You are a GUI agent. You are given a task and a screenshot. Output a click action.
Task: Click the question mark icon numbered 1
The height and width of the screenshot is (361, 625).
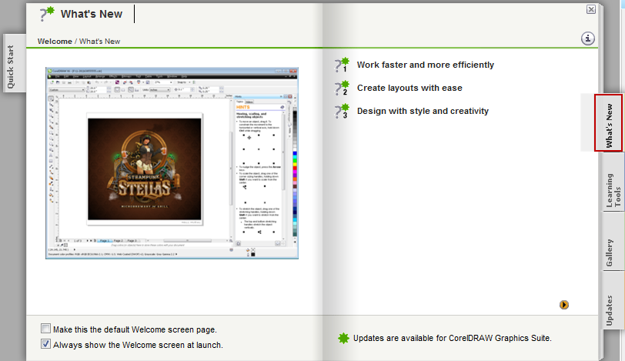tap(342, 65)
